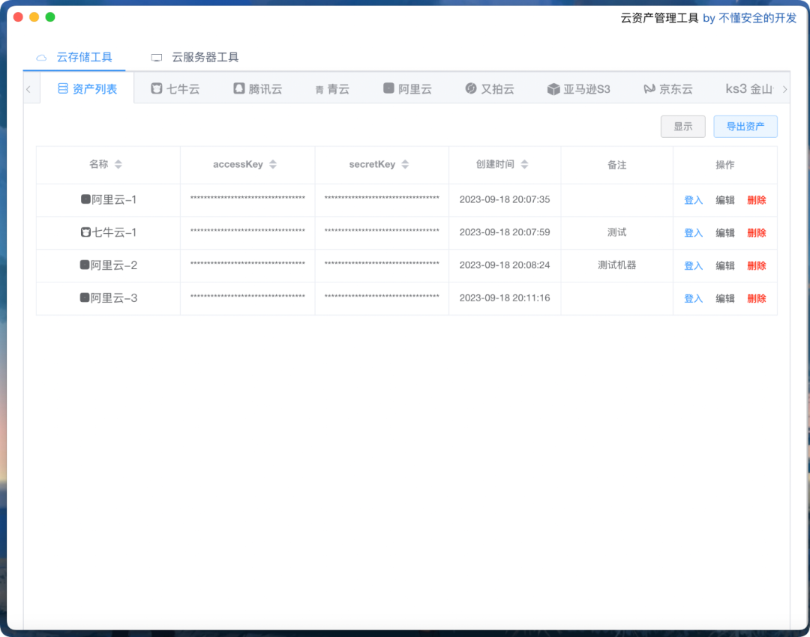The image size is (810, 637).
Task: Click the 腾讯云 tab icon
Action: tap(238, 88)
